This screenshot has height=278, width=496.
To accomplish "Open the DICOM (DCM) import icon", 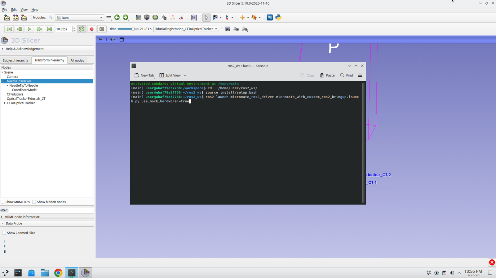I will (15, 18).
